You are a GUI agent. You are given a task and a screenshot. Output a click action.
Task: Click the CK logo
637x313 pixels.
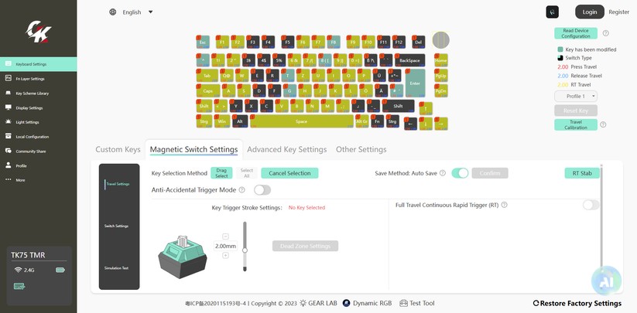point(39,31)
